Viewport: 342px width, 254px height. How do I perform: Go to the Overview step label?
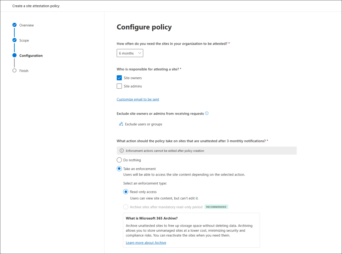(26, 25)
